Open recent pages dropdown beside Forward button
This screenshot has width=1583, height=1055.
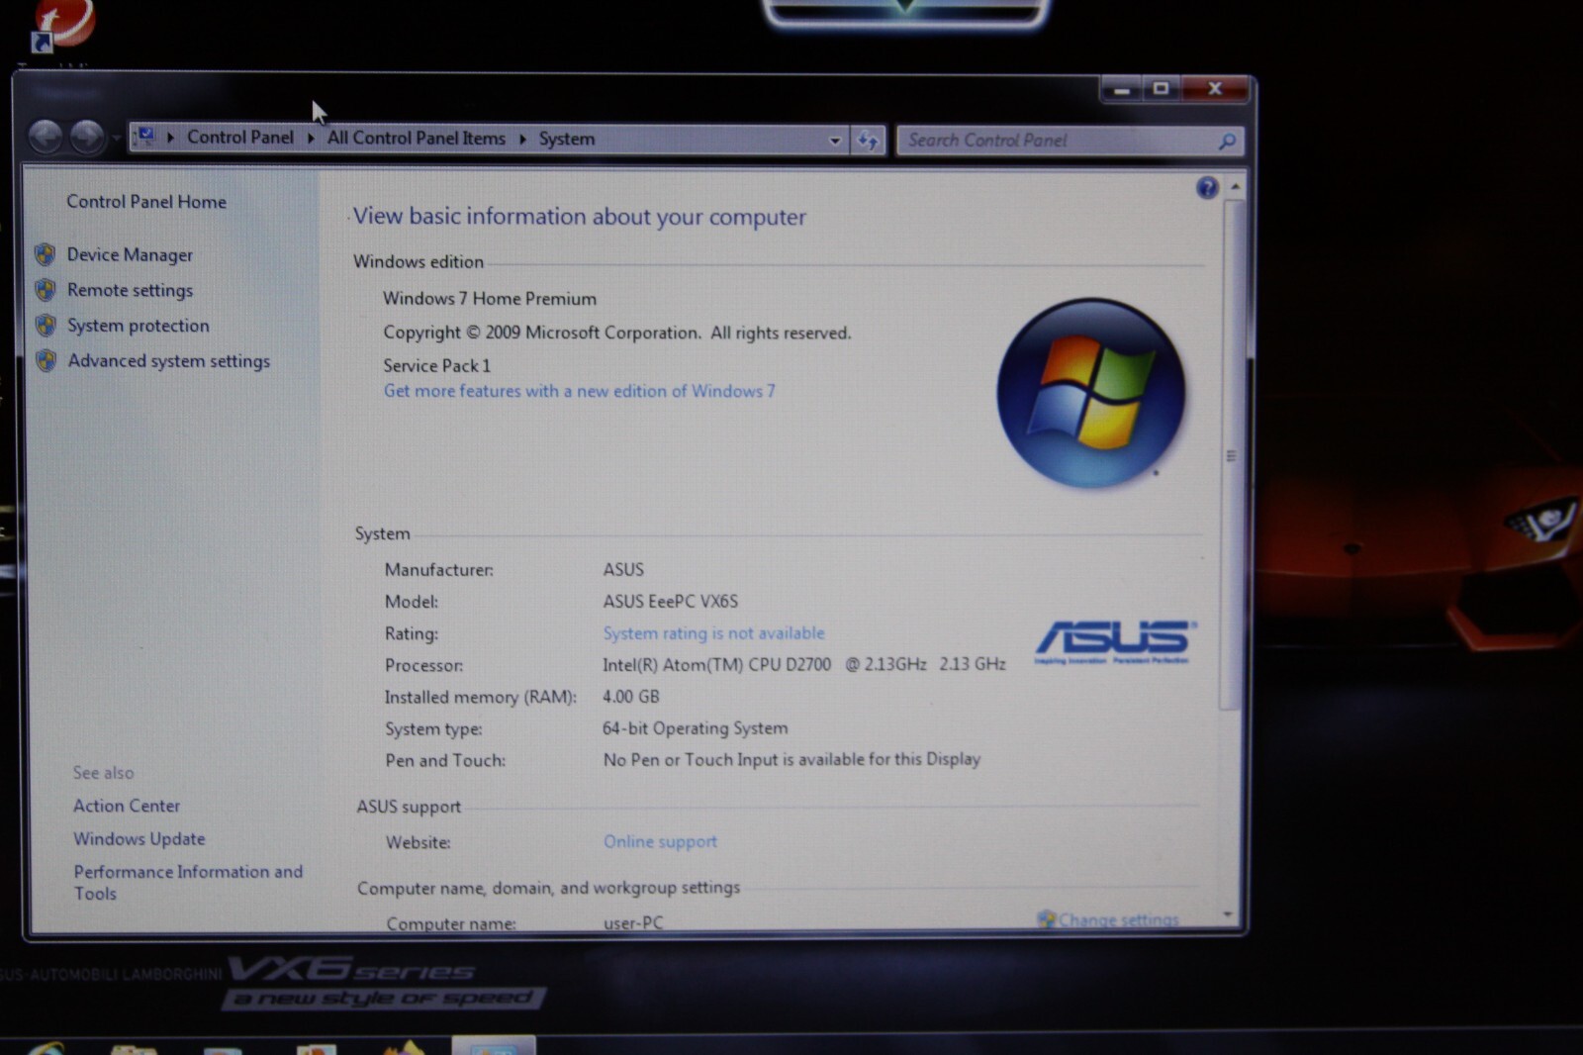pyautogui.click(x=116, y=138)
